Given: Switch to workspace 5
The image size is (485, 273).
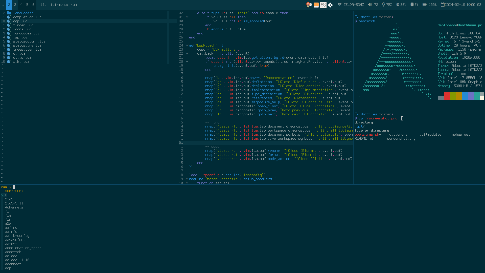Looking at the screenshot, I should tap(27, 5).
